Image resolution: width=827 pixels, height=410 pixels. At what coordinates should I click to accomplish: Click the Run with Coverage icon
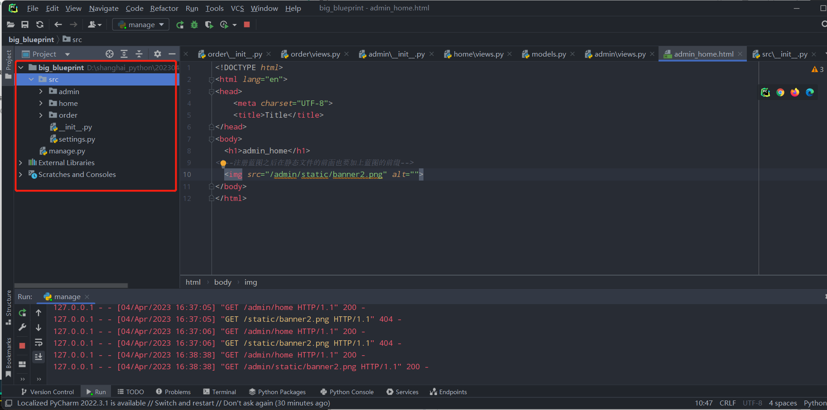tap(209, 25)
